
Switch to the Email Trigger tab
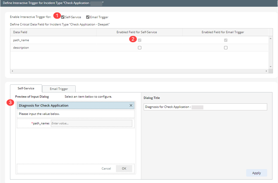pyautogui.click(x=59, y=89)
